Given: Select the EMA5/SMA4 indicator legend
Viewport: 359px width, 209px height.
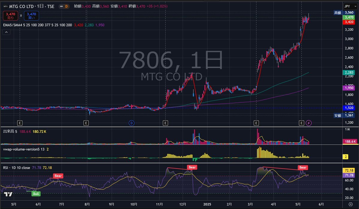Looking at the screenshot, I should [x=37, y=25].
